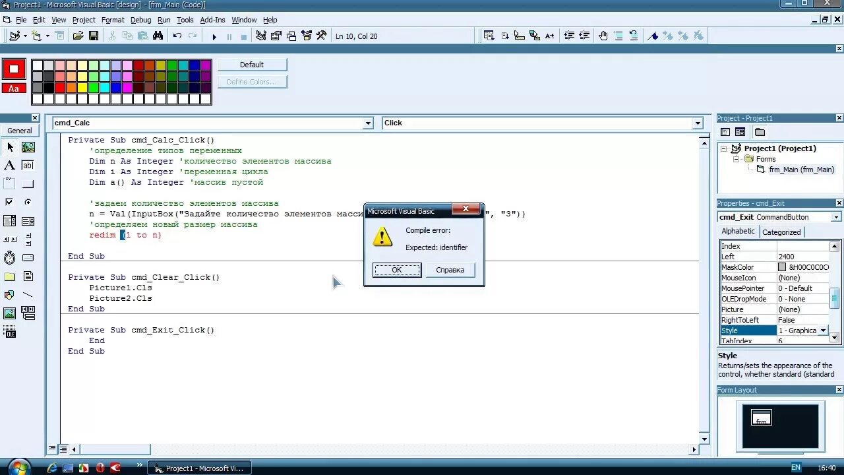Viewport: 844px width, 475px height.
Task: Click the code window vertical scrollbar down arrow
Action: click(704, 439)
